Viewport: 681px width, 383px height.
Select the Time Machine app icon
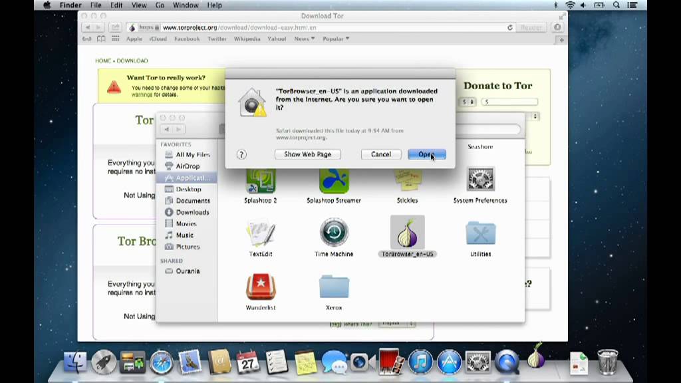(334, 232)
